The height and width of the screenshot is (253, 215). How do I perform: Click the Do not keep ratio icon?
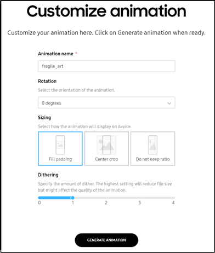pos(152,145)
